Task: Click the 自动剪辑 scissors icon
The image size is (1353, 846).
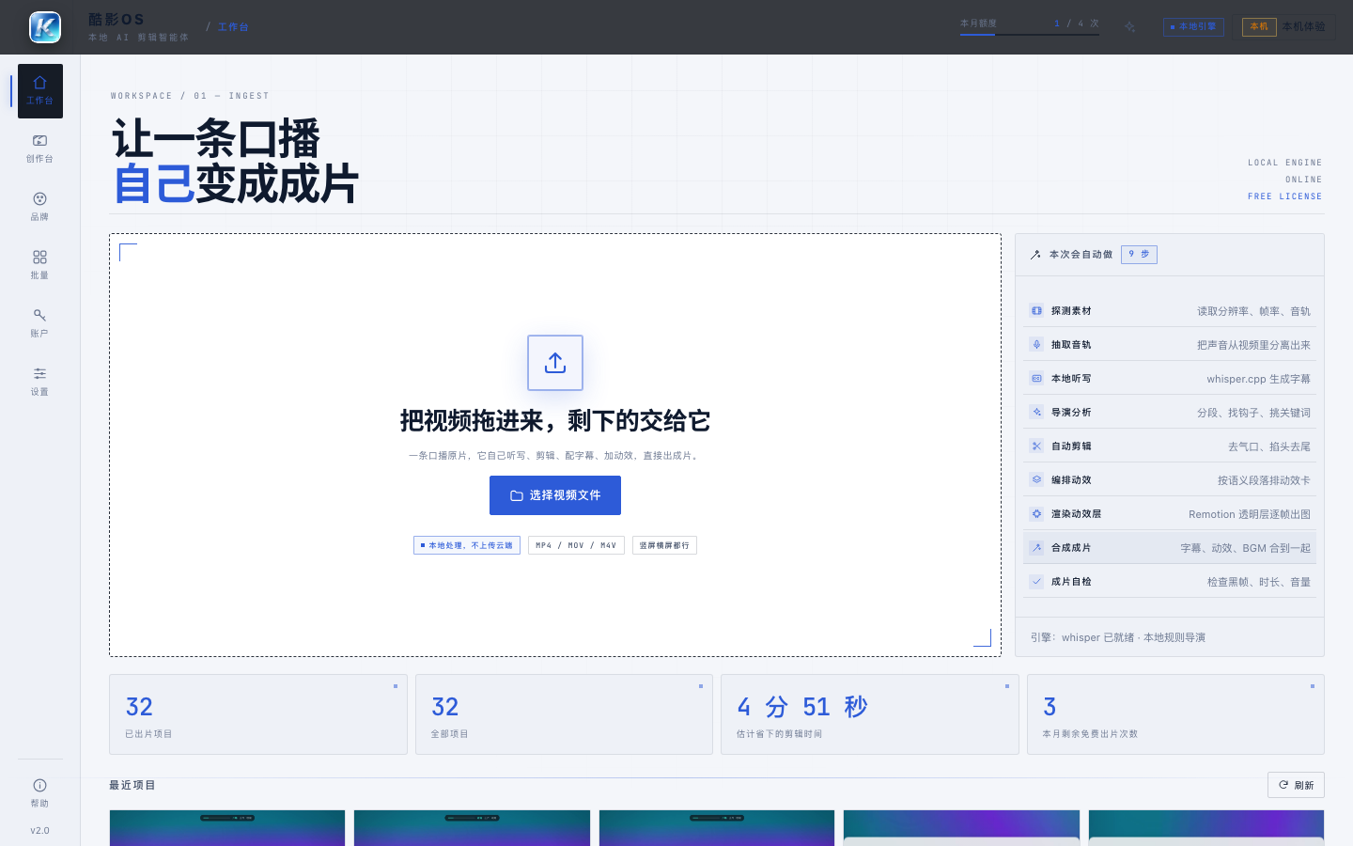Action: 1036,446
